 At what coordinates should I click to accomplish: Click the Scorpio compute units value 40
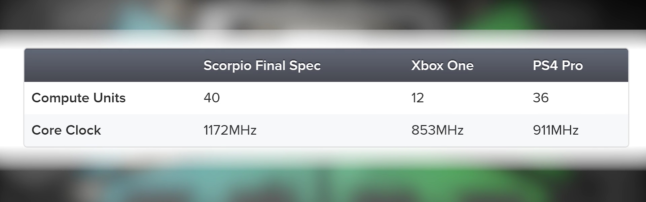(212, 98)
